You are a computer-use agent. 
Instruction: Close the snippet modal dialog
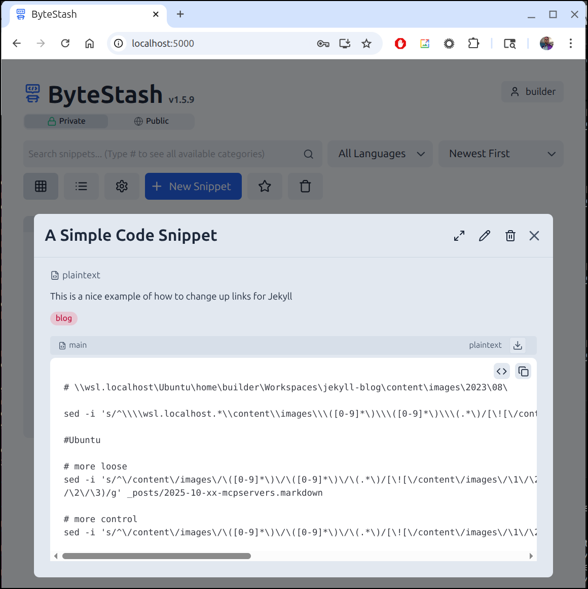534,236
